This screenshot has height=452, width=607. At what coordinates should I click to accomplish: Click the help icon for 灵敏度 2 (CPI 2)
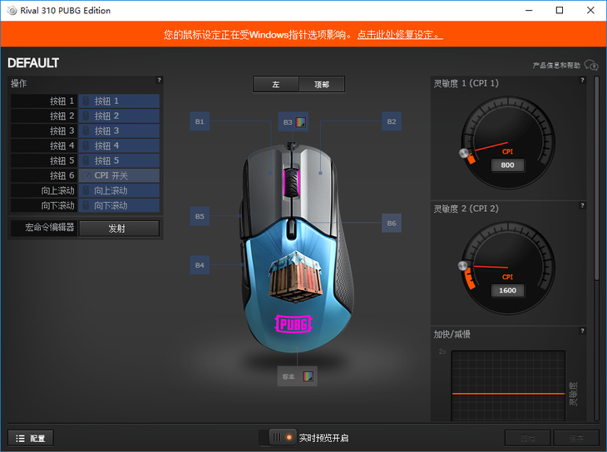[x=582, y=205]
